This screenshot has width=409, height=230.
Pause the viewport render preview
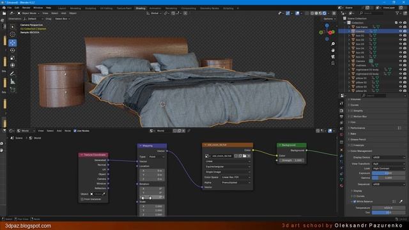pyautogui.click(x=334, y=13)
